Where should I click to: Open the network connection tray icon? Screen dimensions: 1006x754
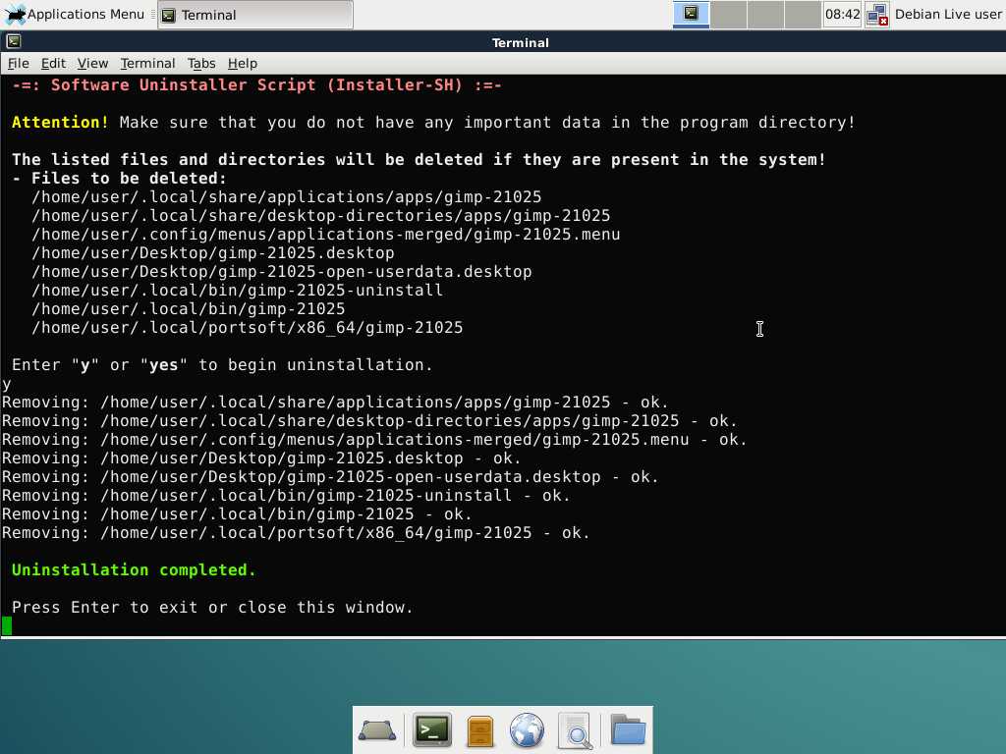pyautogui.click(x=876, y=15)
